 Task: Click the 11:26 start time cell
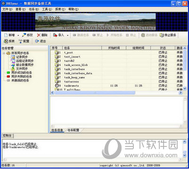114,85
